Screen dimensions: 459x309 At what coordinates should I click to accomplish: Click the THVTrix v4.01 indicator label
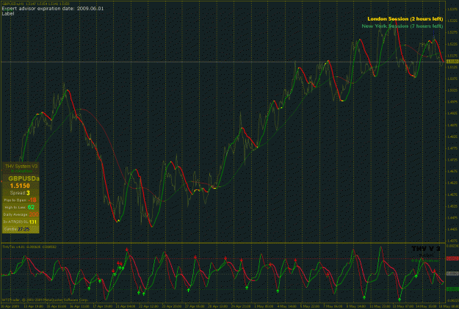pos(29,247)
